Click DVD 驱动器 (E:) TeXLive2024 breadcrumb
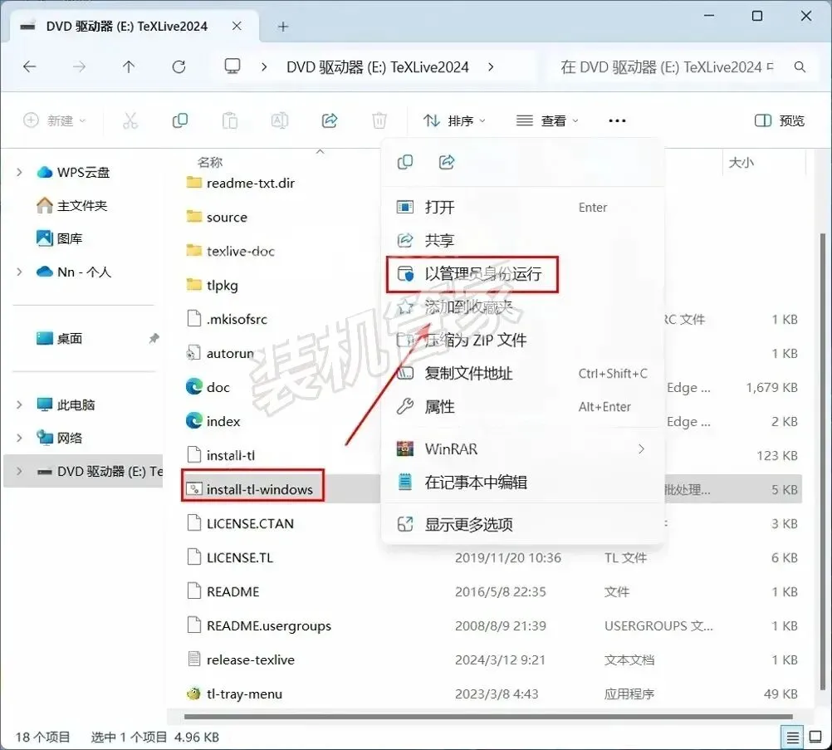 pos(377,67)
